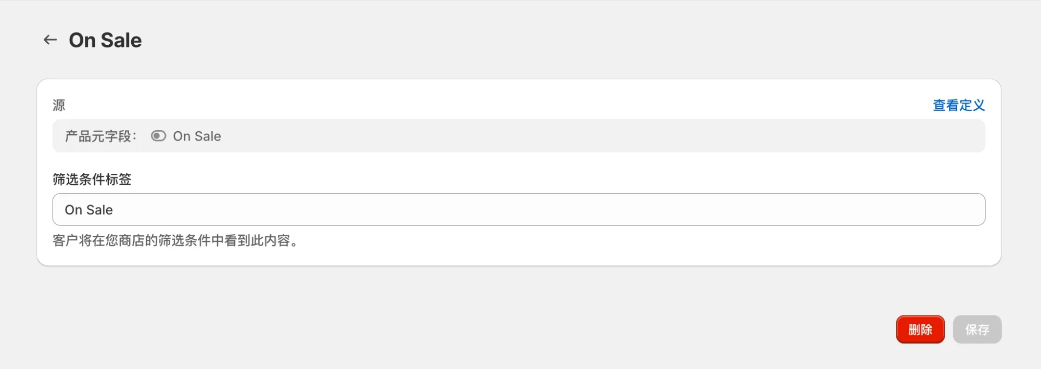The image size is (1041, 369).
Task: Click the 看 character in 查看定义 link
Action: pyautogui.click(x=953, y=105)
